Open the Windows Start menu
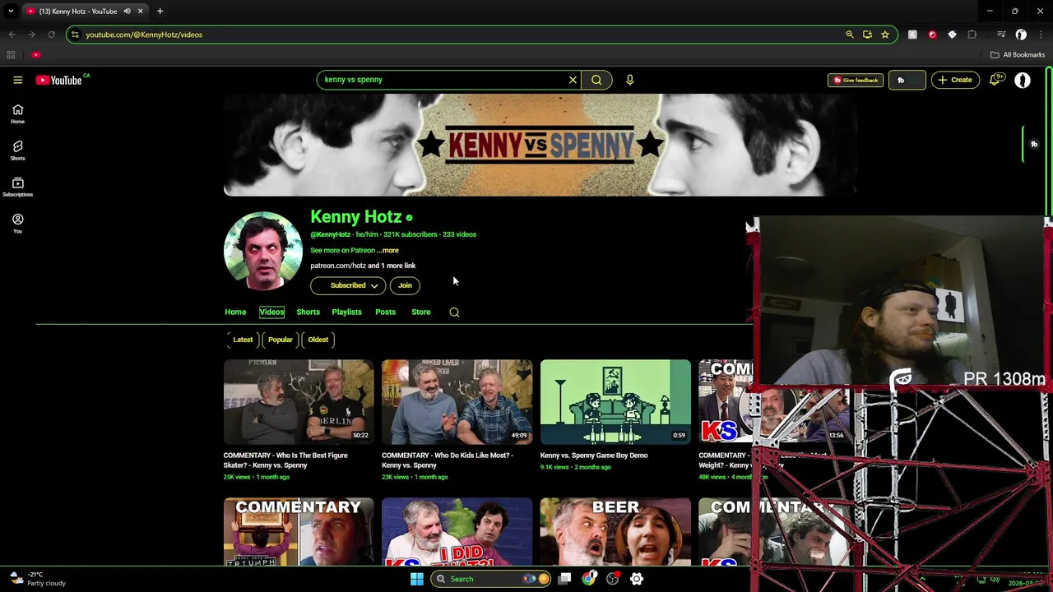Screen dimensions: 1053x592 coord(417,579)
